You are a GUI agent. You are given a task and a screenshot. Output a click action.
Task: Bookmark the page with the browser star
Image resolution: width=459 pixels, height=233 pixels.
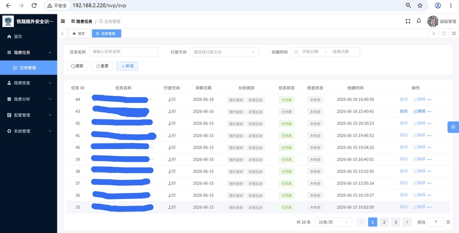pyautogui.click(x=420, y=6)
